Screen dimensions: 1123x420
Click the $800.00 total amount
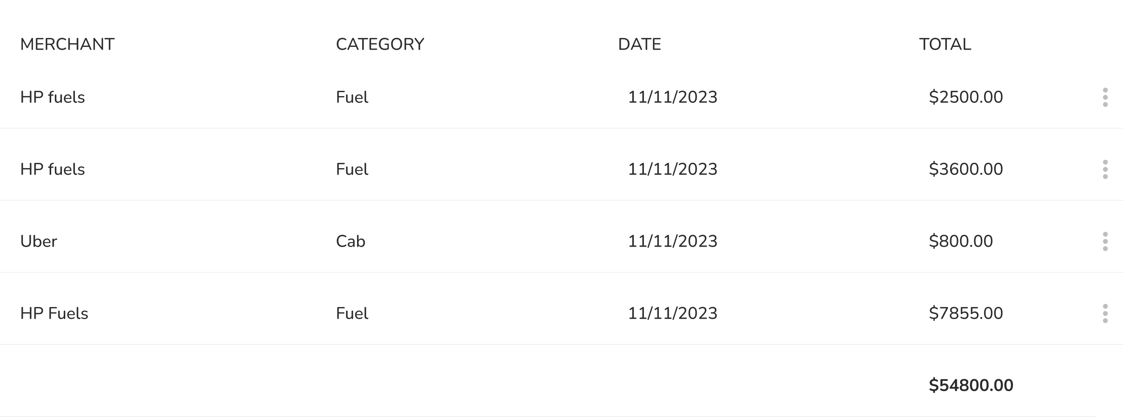click(961, 241)
